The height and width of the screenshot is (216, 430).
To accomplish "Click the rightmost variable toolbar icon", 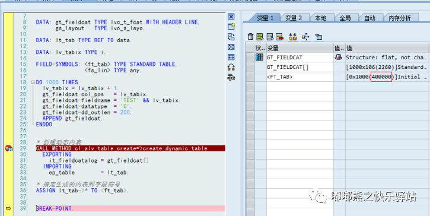I will (318, 37).
